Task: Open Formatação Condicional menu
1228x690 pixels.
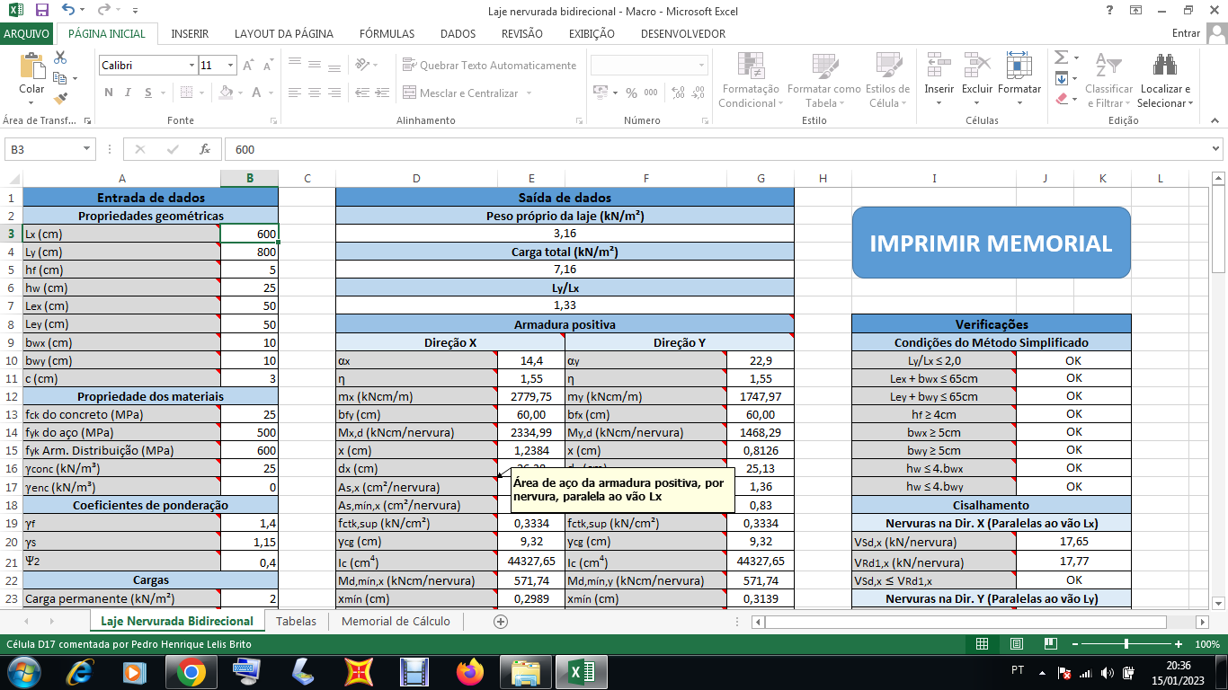Action: pyautogui.click(x=751, y=80)
